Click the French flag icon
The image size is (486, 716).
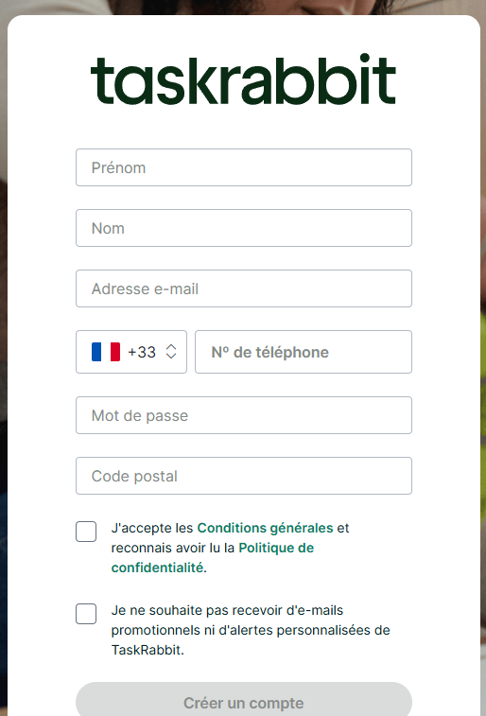click(106, 352)
